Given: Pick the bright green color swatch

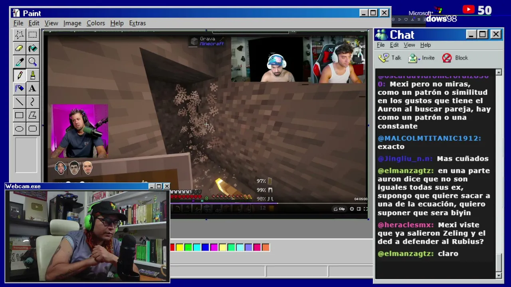Looking at the screenshot, I should [188, 248].
